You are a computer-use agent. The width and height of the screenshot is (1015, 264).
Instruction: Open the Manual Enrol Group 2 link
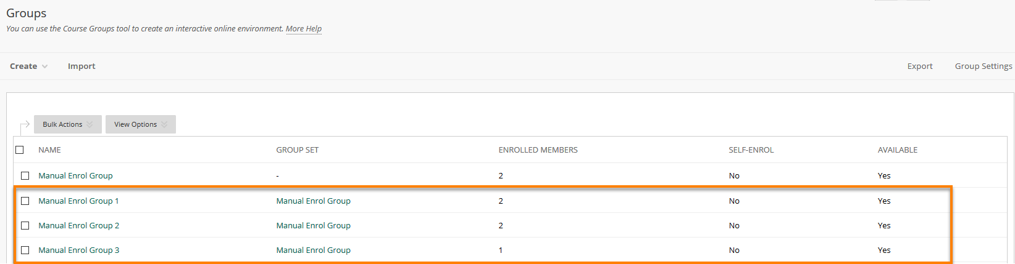coord(78,225)
